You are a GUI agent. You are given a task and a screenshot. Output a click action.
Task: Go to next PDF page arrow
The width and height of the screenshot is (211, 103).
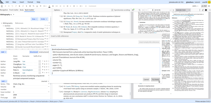[146, 10]
